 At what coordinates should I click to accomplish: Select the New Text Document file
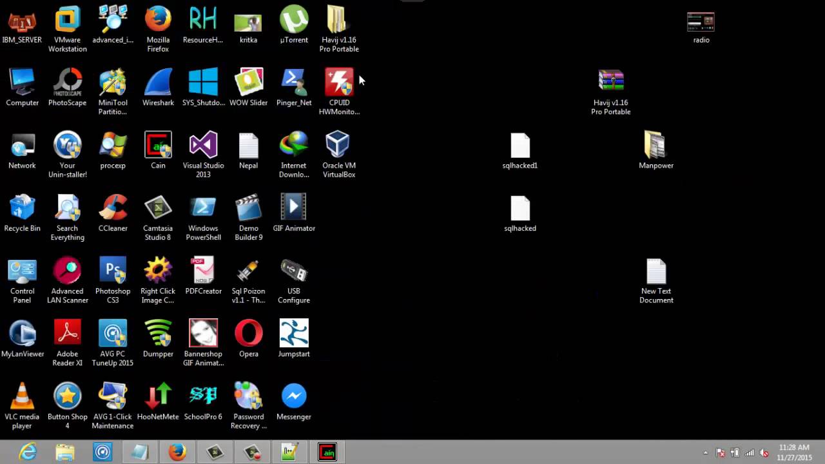pos(656,281)
